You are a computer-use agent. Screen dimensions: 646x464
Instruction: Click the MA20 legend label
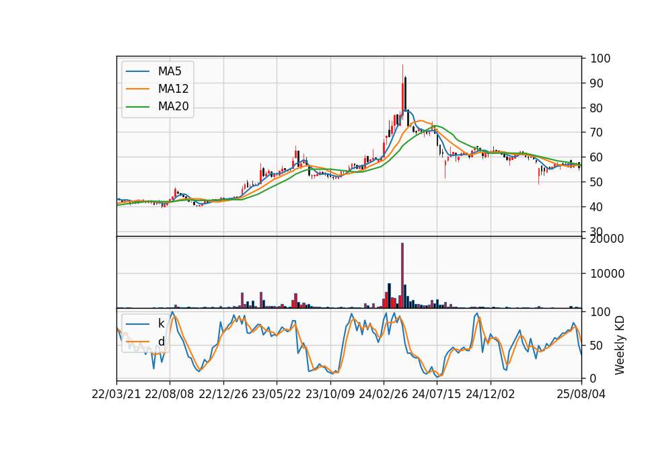pyautogui.click(x=173, y=107)
